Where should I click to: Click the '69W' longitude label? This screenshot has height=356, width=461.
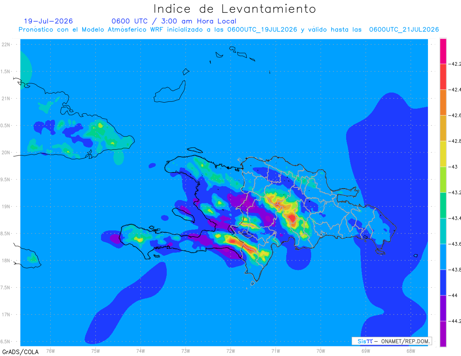pos(365,351)
